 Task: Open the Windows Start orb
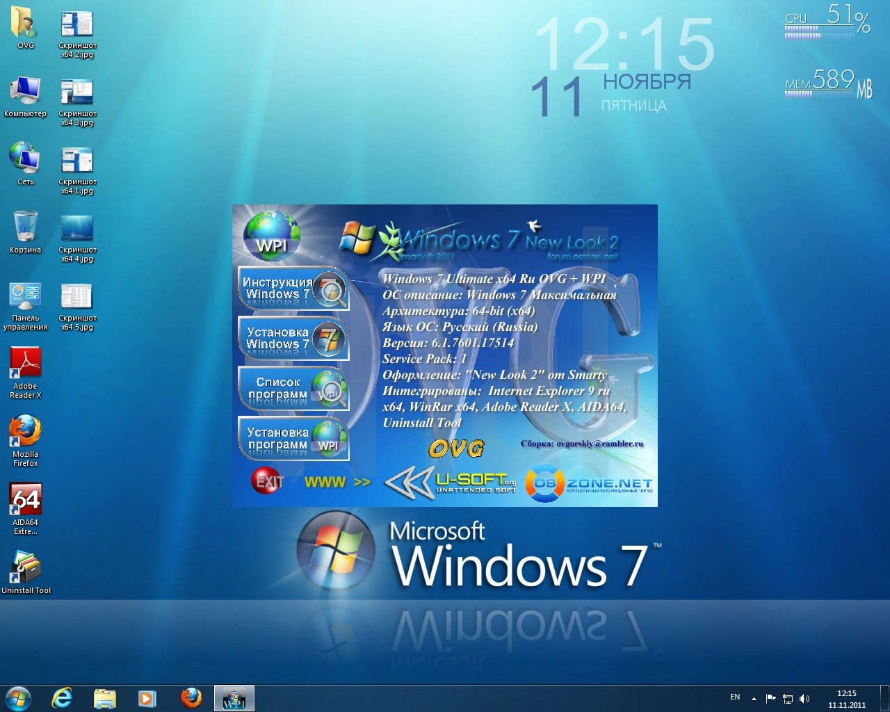coord(18,698)
